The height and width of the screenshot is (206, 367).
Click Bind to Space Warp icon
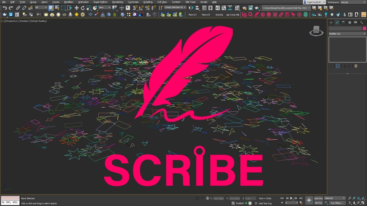pyautogui.click(x=30, y=8)
